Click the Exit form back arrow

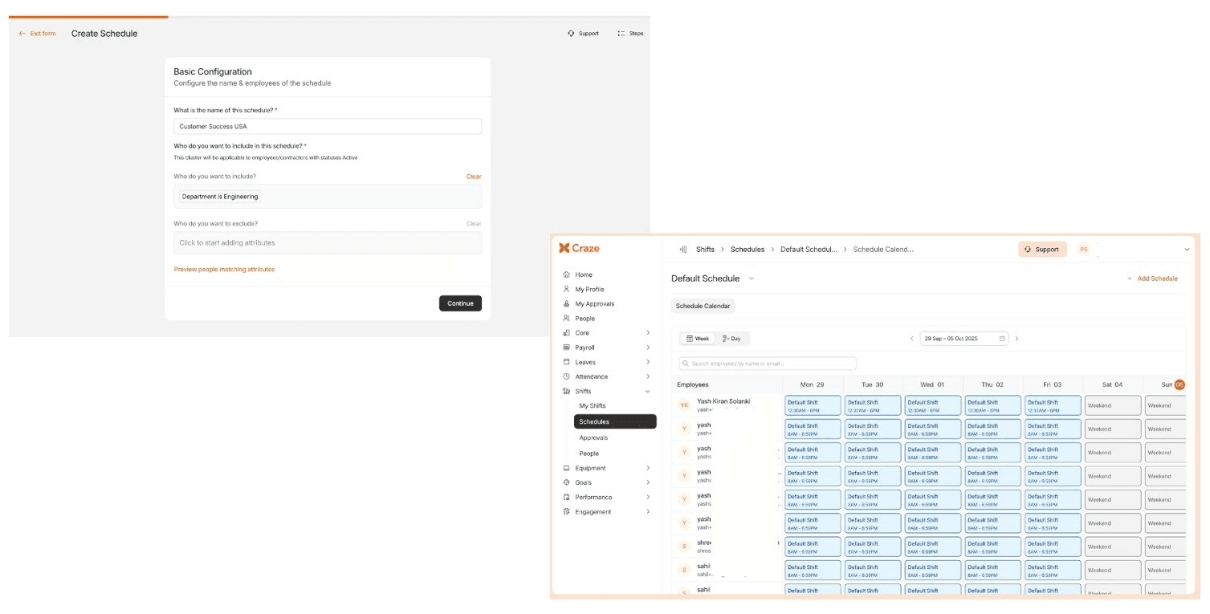[22, 34]
